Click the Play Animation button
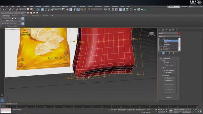 [161, 110]
